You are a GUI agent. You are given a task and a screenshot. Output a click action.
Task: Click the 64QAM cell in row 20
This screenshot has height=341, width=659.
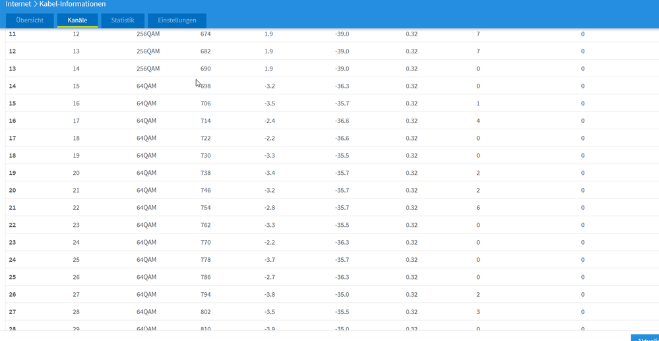coord(146,190)
